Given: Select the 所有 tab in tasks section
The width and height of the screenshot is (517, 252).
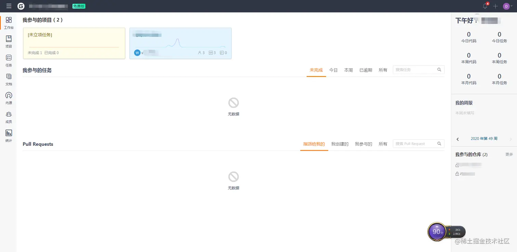Looking at the screenshot, I should coord(383,70).
